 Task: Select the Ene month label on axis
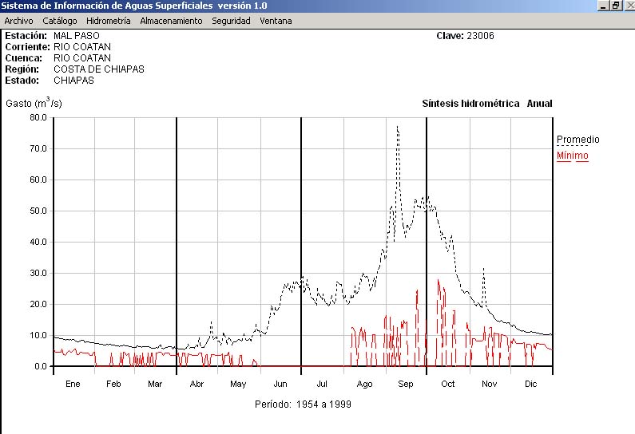coord(73,384)
